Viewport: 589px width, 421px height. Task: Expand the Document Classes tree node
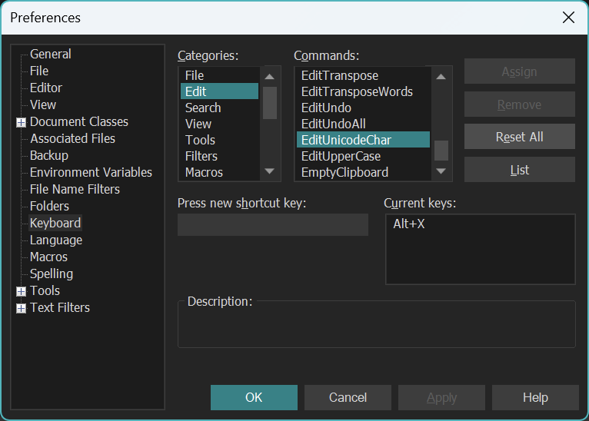click(x=21, y=122)
